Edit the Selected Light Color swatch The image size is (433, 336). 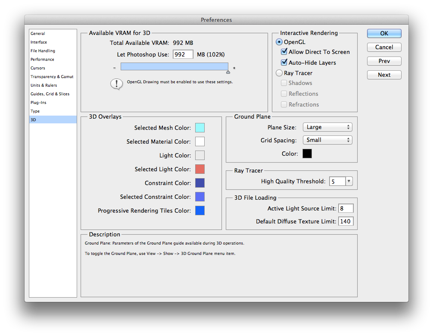pyautogui.click(x=200, y=169)
